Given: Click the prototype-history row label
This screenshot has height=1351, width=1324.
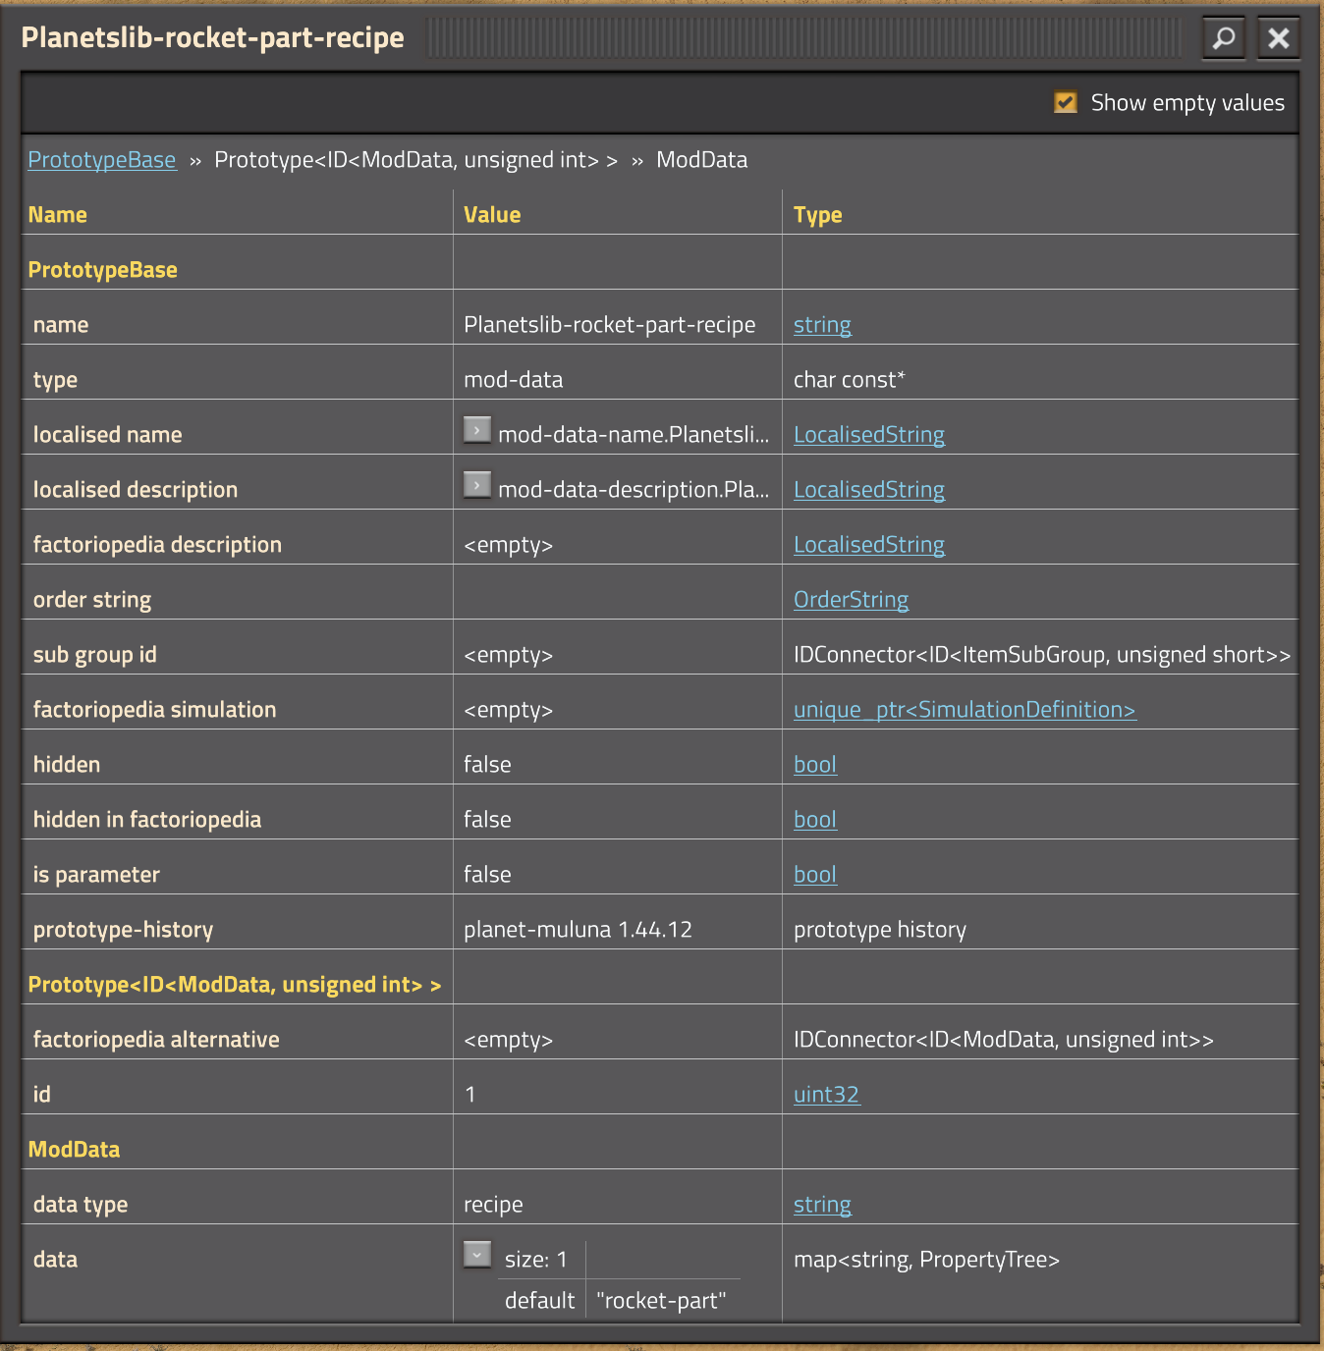Looking at the screenshot, I should (124, 930).
